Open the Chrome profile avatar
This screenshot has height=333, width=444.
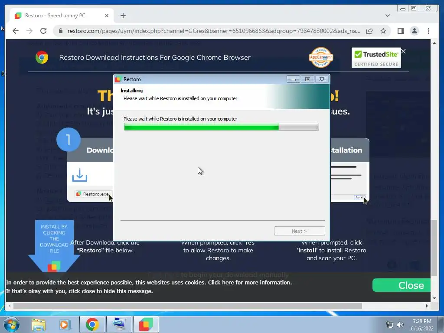(x=414, y=31)
